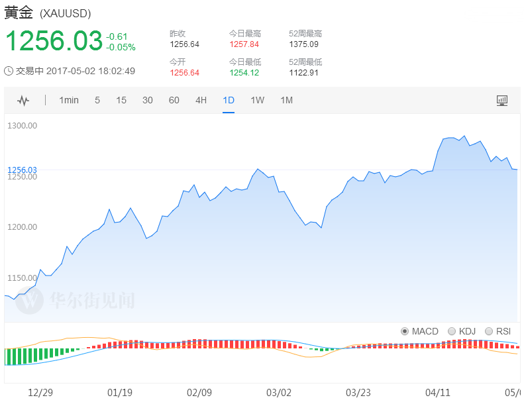Click the 01/19 date axis label
The width and height of the screenshot is (524, 410).
(x=120, y=393)
